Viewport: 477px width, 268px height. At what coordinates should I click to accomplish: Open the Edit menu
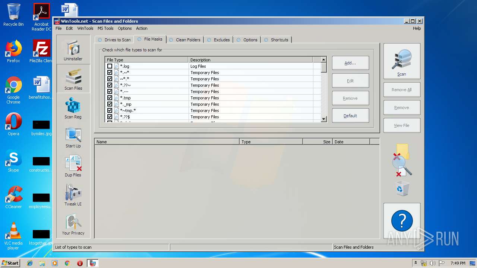point(69,28)
